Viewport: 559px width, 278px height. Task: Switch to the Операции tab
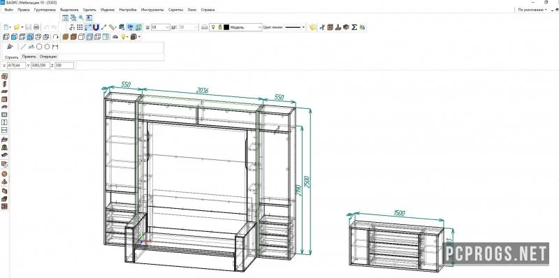[x=48, y=57]
